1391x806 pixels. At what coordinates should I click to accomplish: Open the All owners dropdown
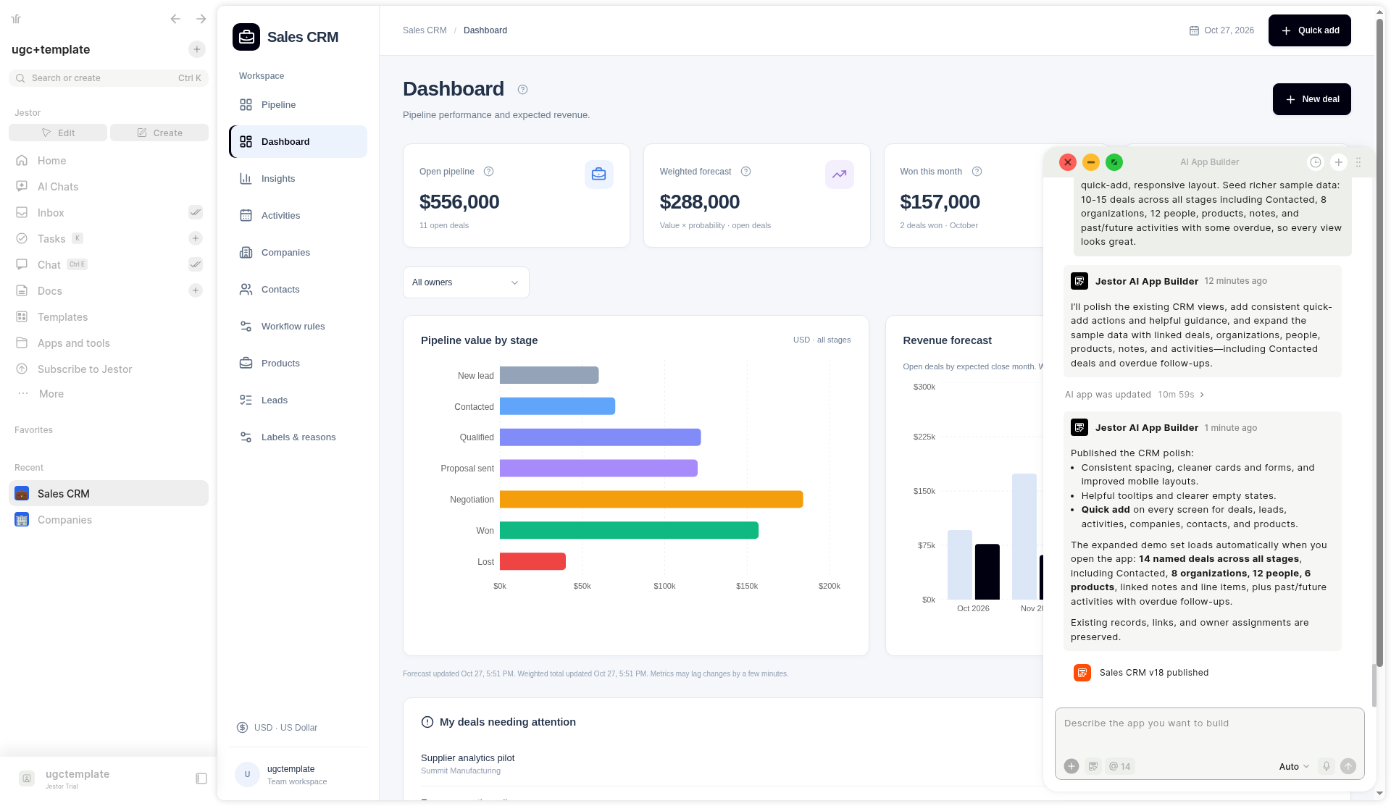[466, 282]
